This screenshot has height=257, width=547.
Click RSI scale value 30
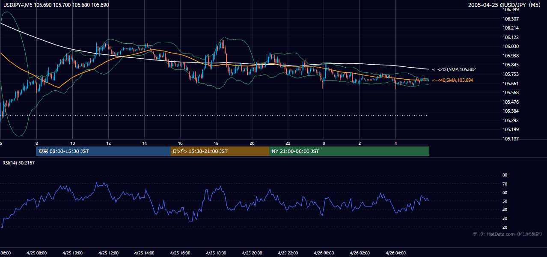pos(505,218)
